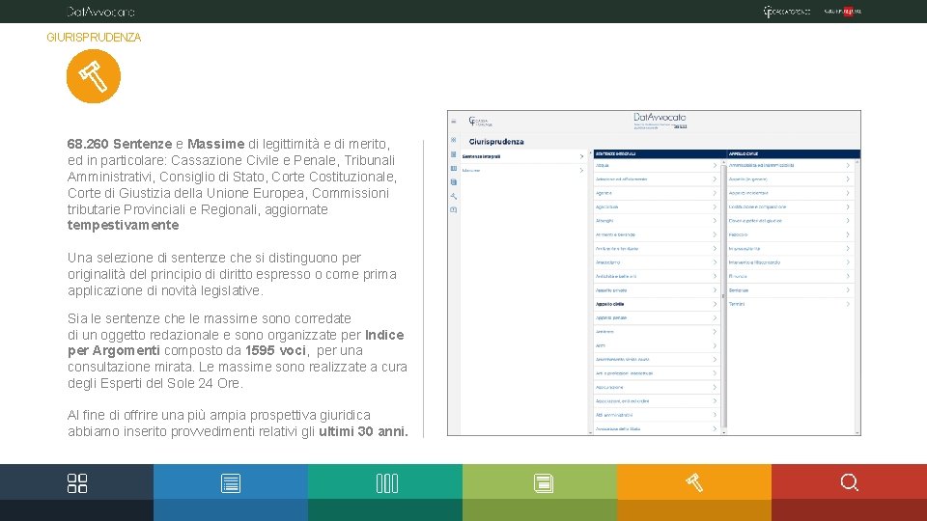Expand chevron next to Sentenze integrali
927x521 pixels.
tap(581, 156)
